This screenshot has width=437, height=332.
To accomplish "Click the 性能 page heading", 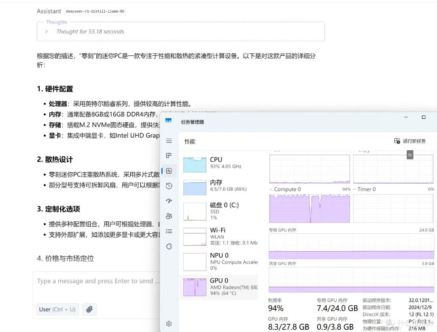I will pyautogui.click(x=190, y=141).
